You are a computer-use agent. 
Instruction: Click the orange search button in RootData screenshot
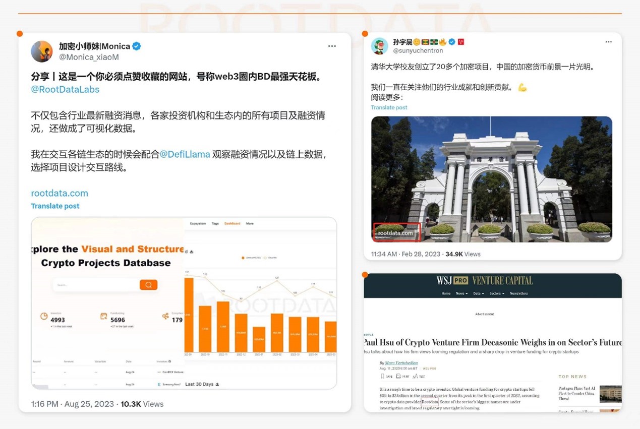tap(148, 285)
